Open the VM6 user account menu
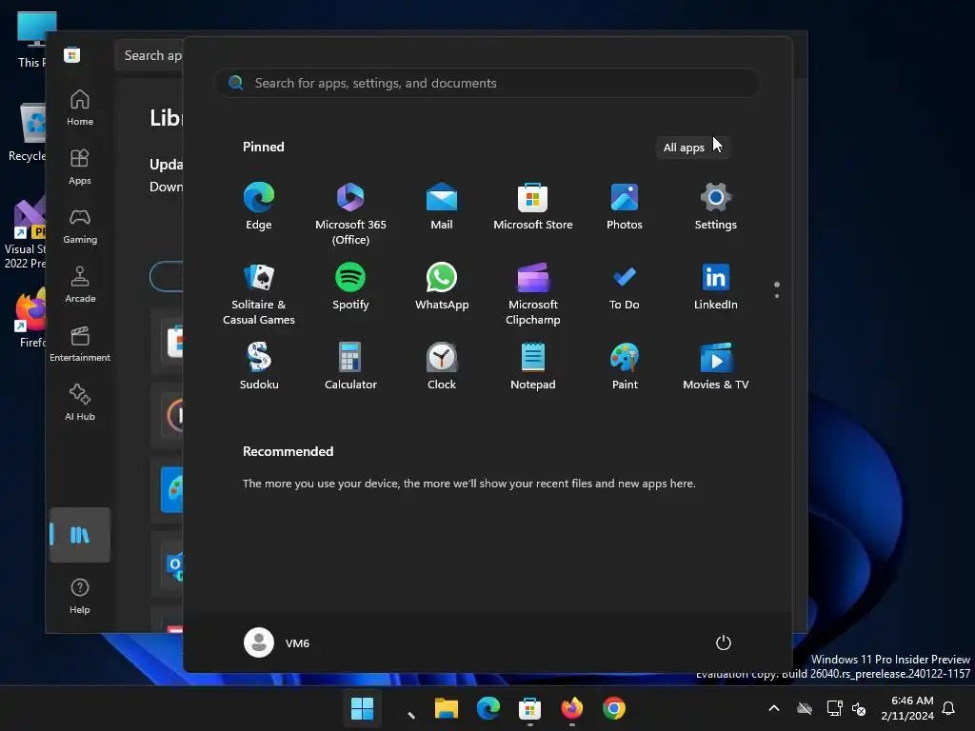The height and width of the screenshot is (731, 975). (277, 642)
